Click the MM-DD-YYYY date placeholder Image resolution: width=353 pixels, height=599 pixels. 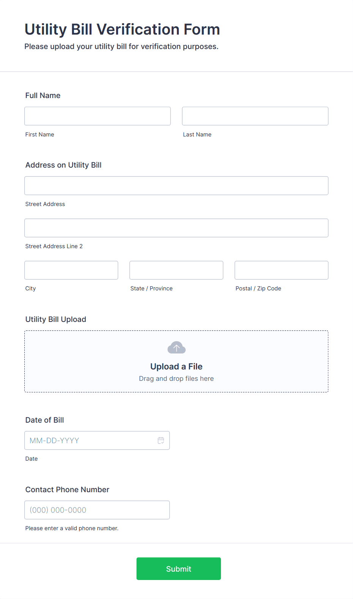54,440
